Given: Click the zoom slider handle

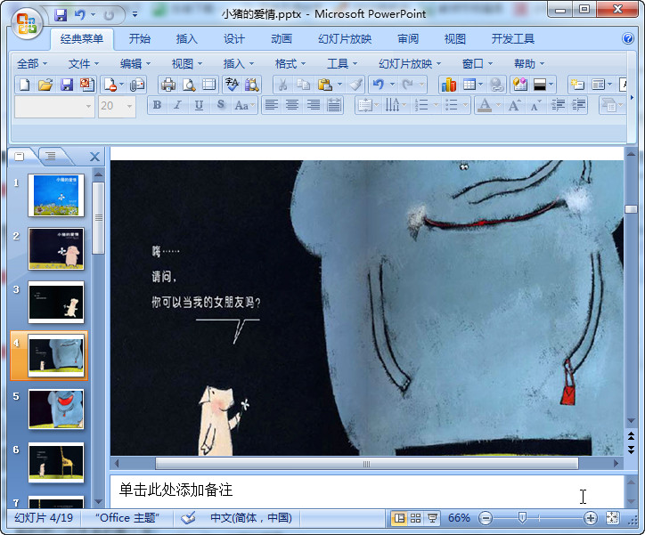Looking at the screenshot, I should tap(522, 518).
